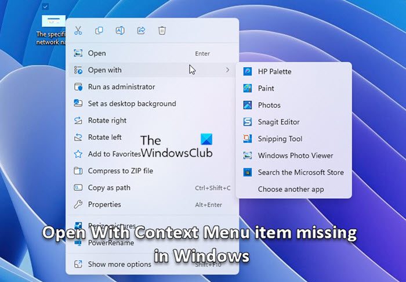Select the desktop image file thumbnail
The width and height of the screenshot is (406, 282).
pos(53,21)
